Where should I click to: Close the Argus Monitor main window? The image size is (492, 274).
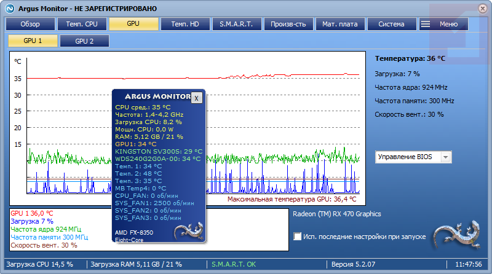pyautogui.click(x=483, y=9)
